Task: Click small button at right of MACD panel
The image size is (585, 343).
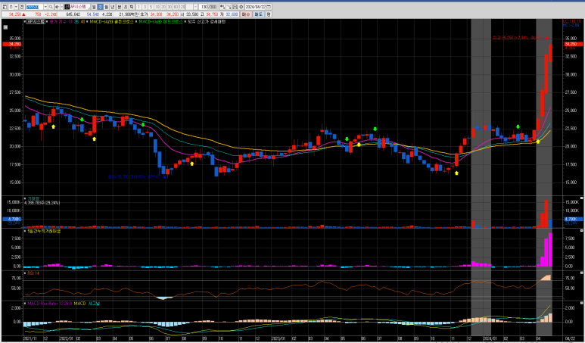Action: point(581,304)
